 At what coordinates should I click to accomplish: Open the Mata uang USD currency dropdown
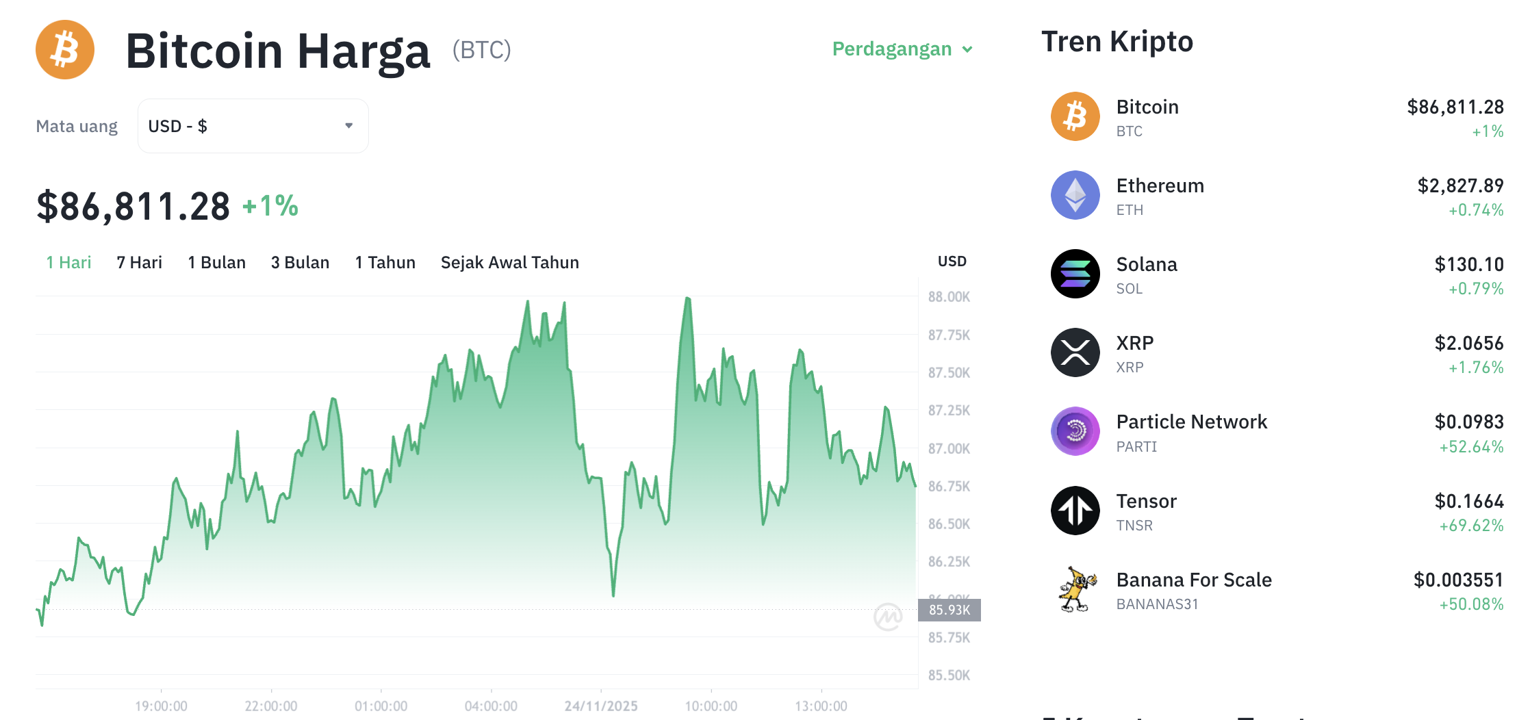tap(253, 125)
